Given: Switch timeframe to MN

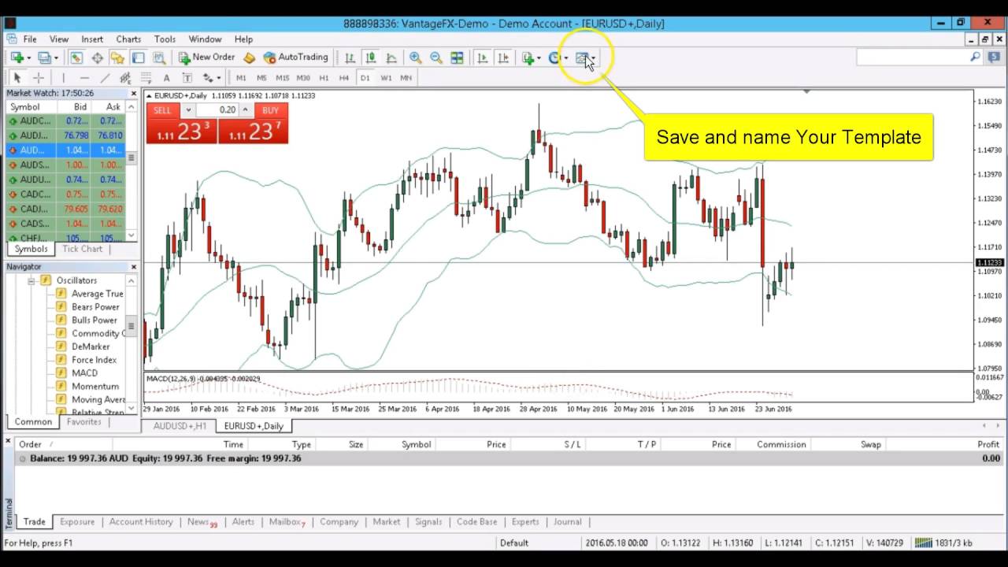Looking at the screenshot, I should click(x=406, y=78).
